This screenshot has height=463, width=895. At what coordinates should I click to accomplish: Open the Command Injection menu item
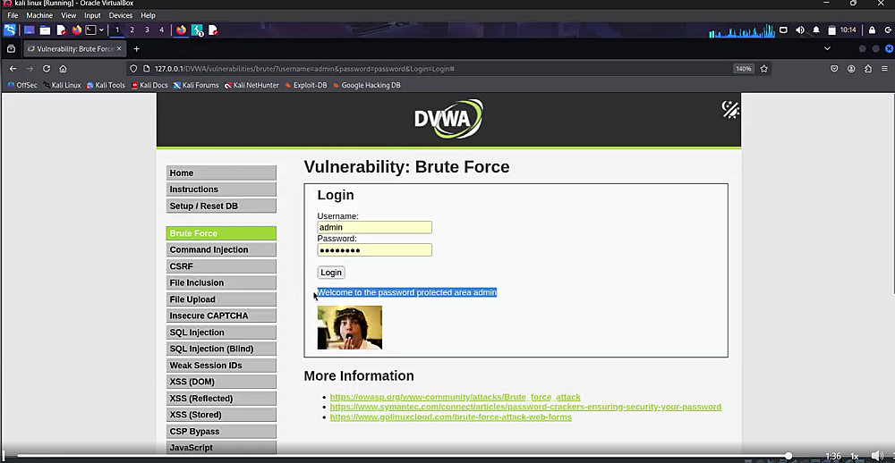[x=221, y=249]
